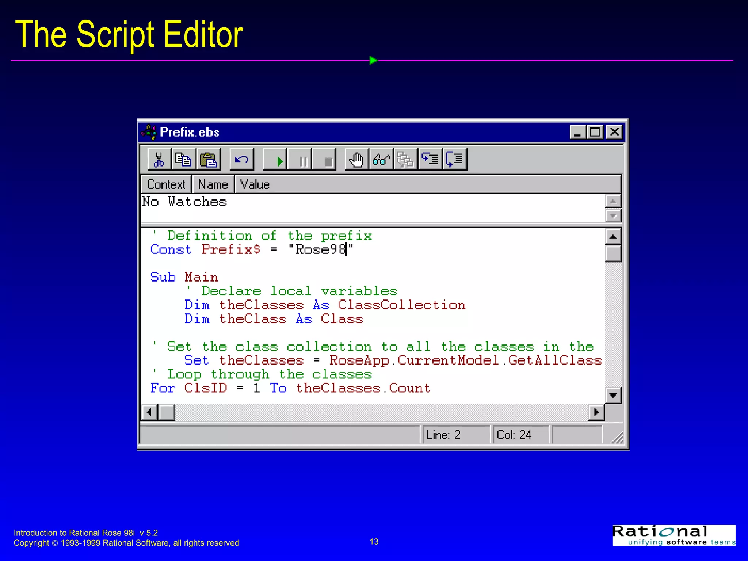This screenshot has width=748, height=561.
Task: Click the horizontal scroll right arrow
Action: pyautogui.click(x=596, y=412)
